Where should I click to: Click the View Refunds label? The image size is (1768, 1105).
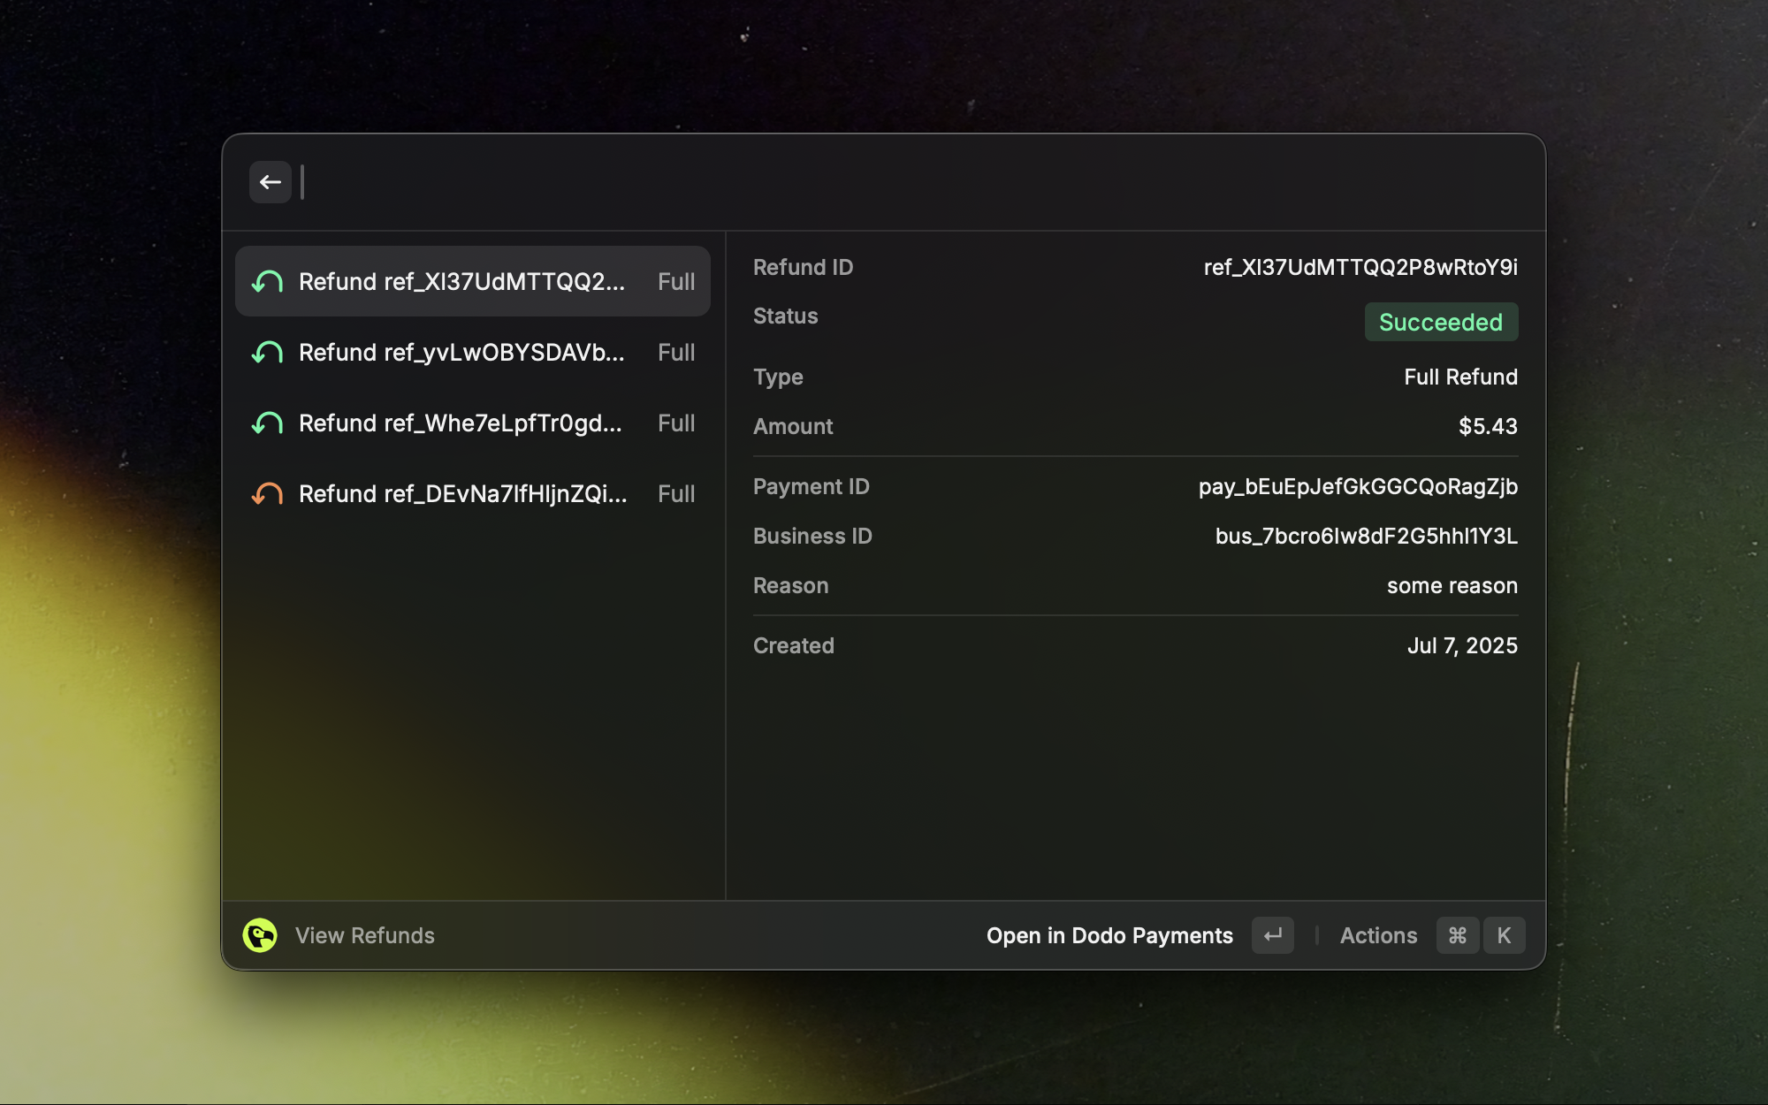364,934
